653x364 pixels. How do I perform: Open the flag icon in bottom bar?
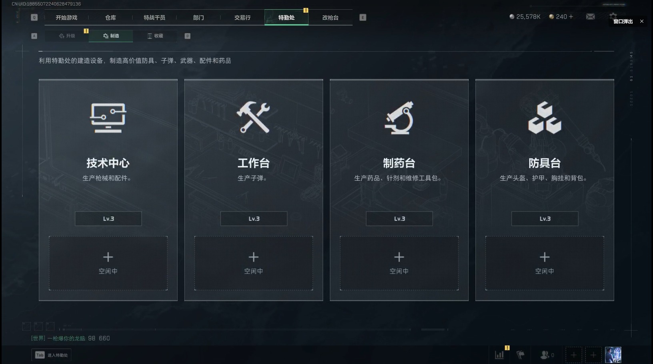pyautogui.click(x=521, y=355)
